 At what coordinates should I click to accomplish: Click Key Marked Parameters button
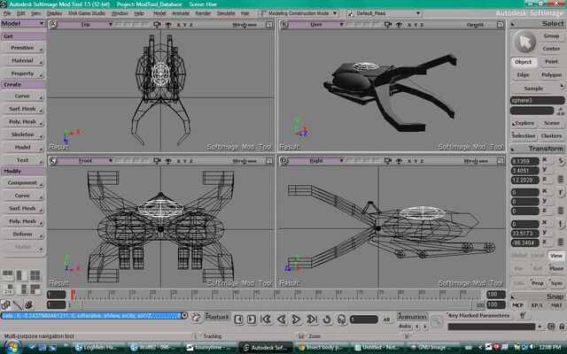pos(478,315)
